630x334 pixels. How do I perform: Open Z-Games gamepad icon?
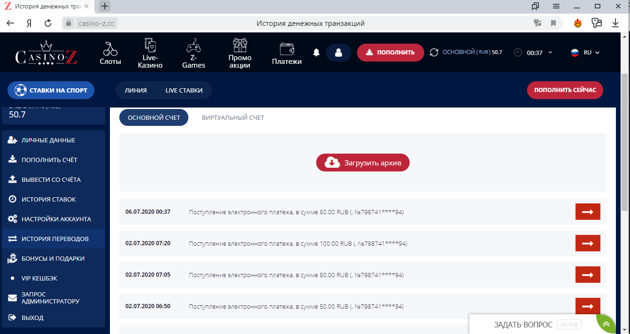(194, 46)
